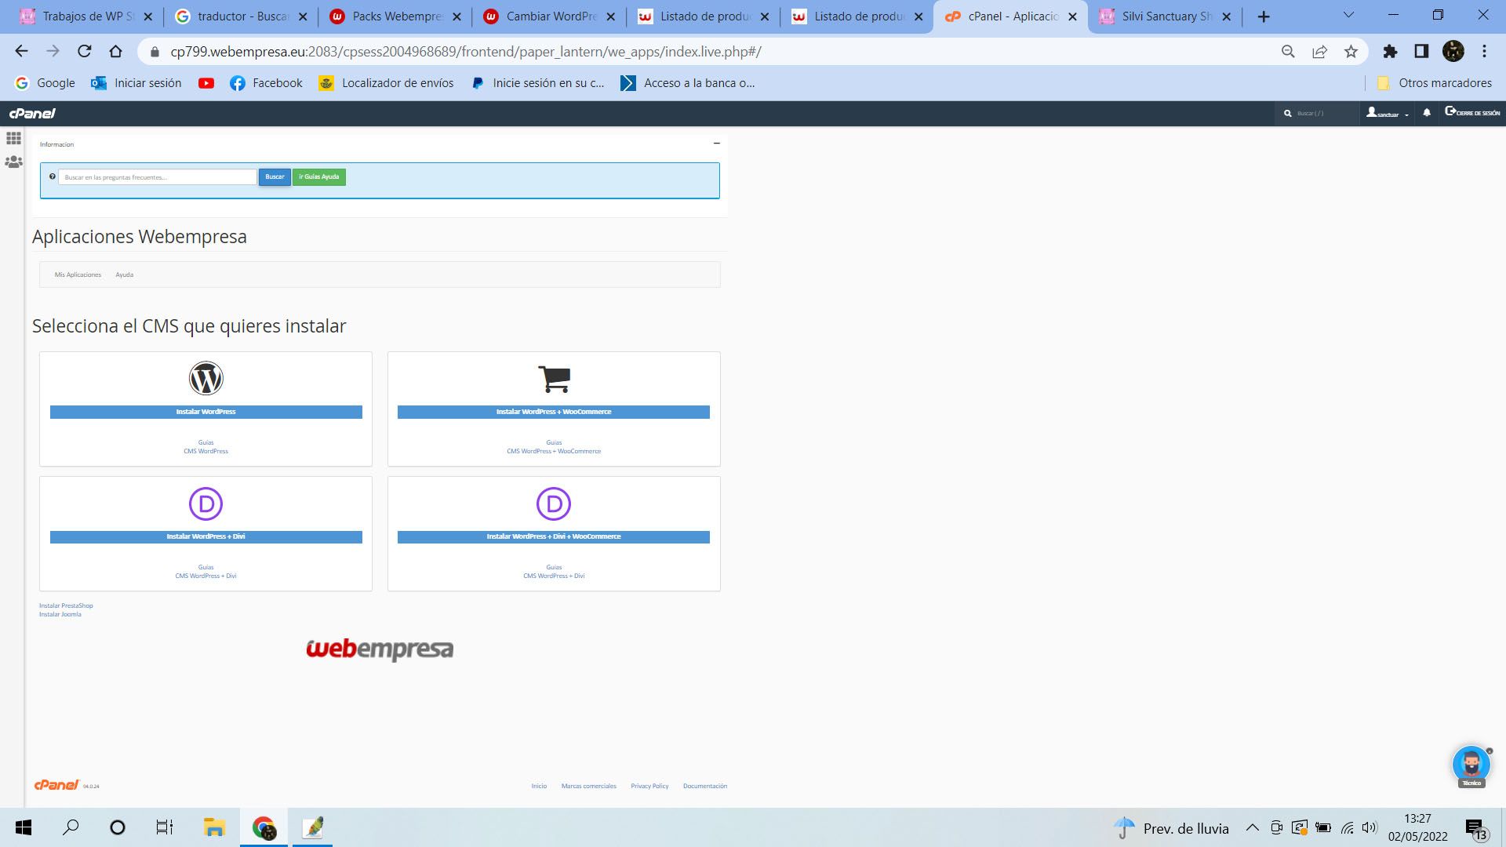Open the sanctuar user dropdown menu
The image size is (1506, 847).
[1388, 114]
